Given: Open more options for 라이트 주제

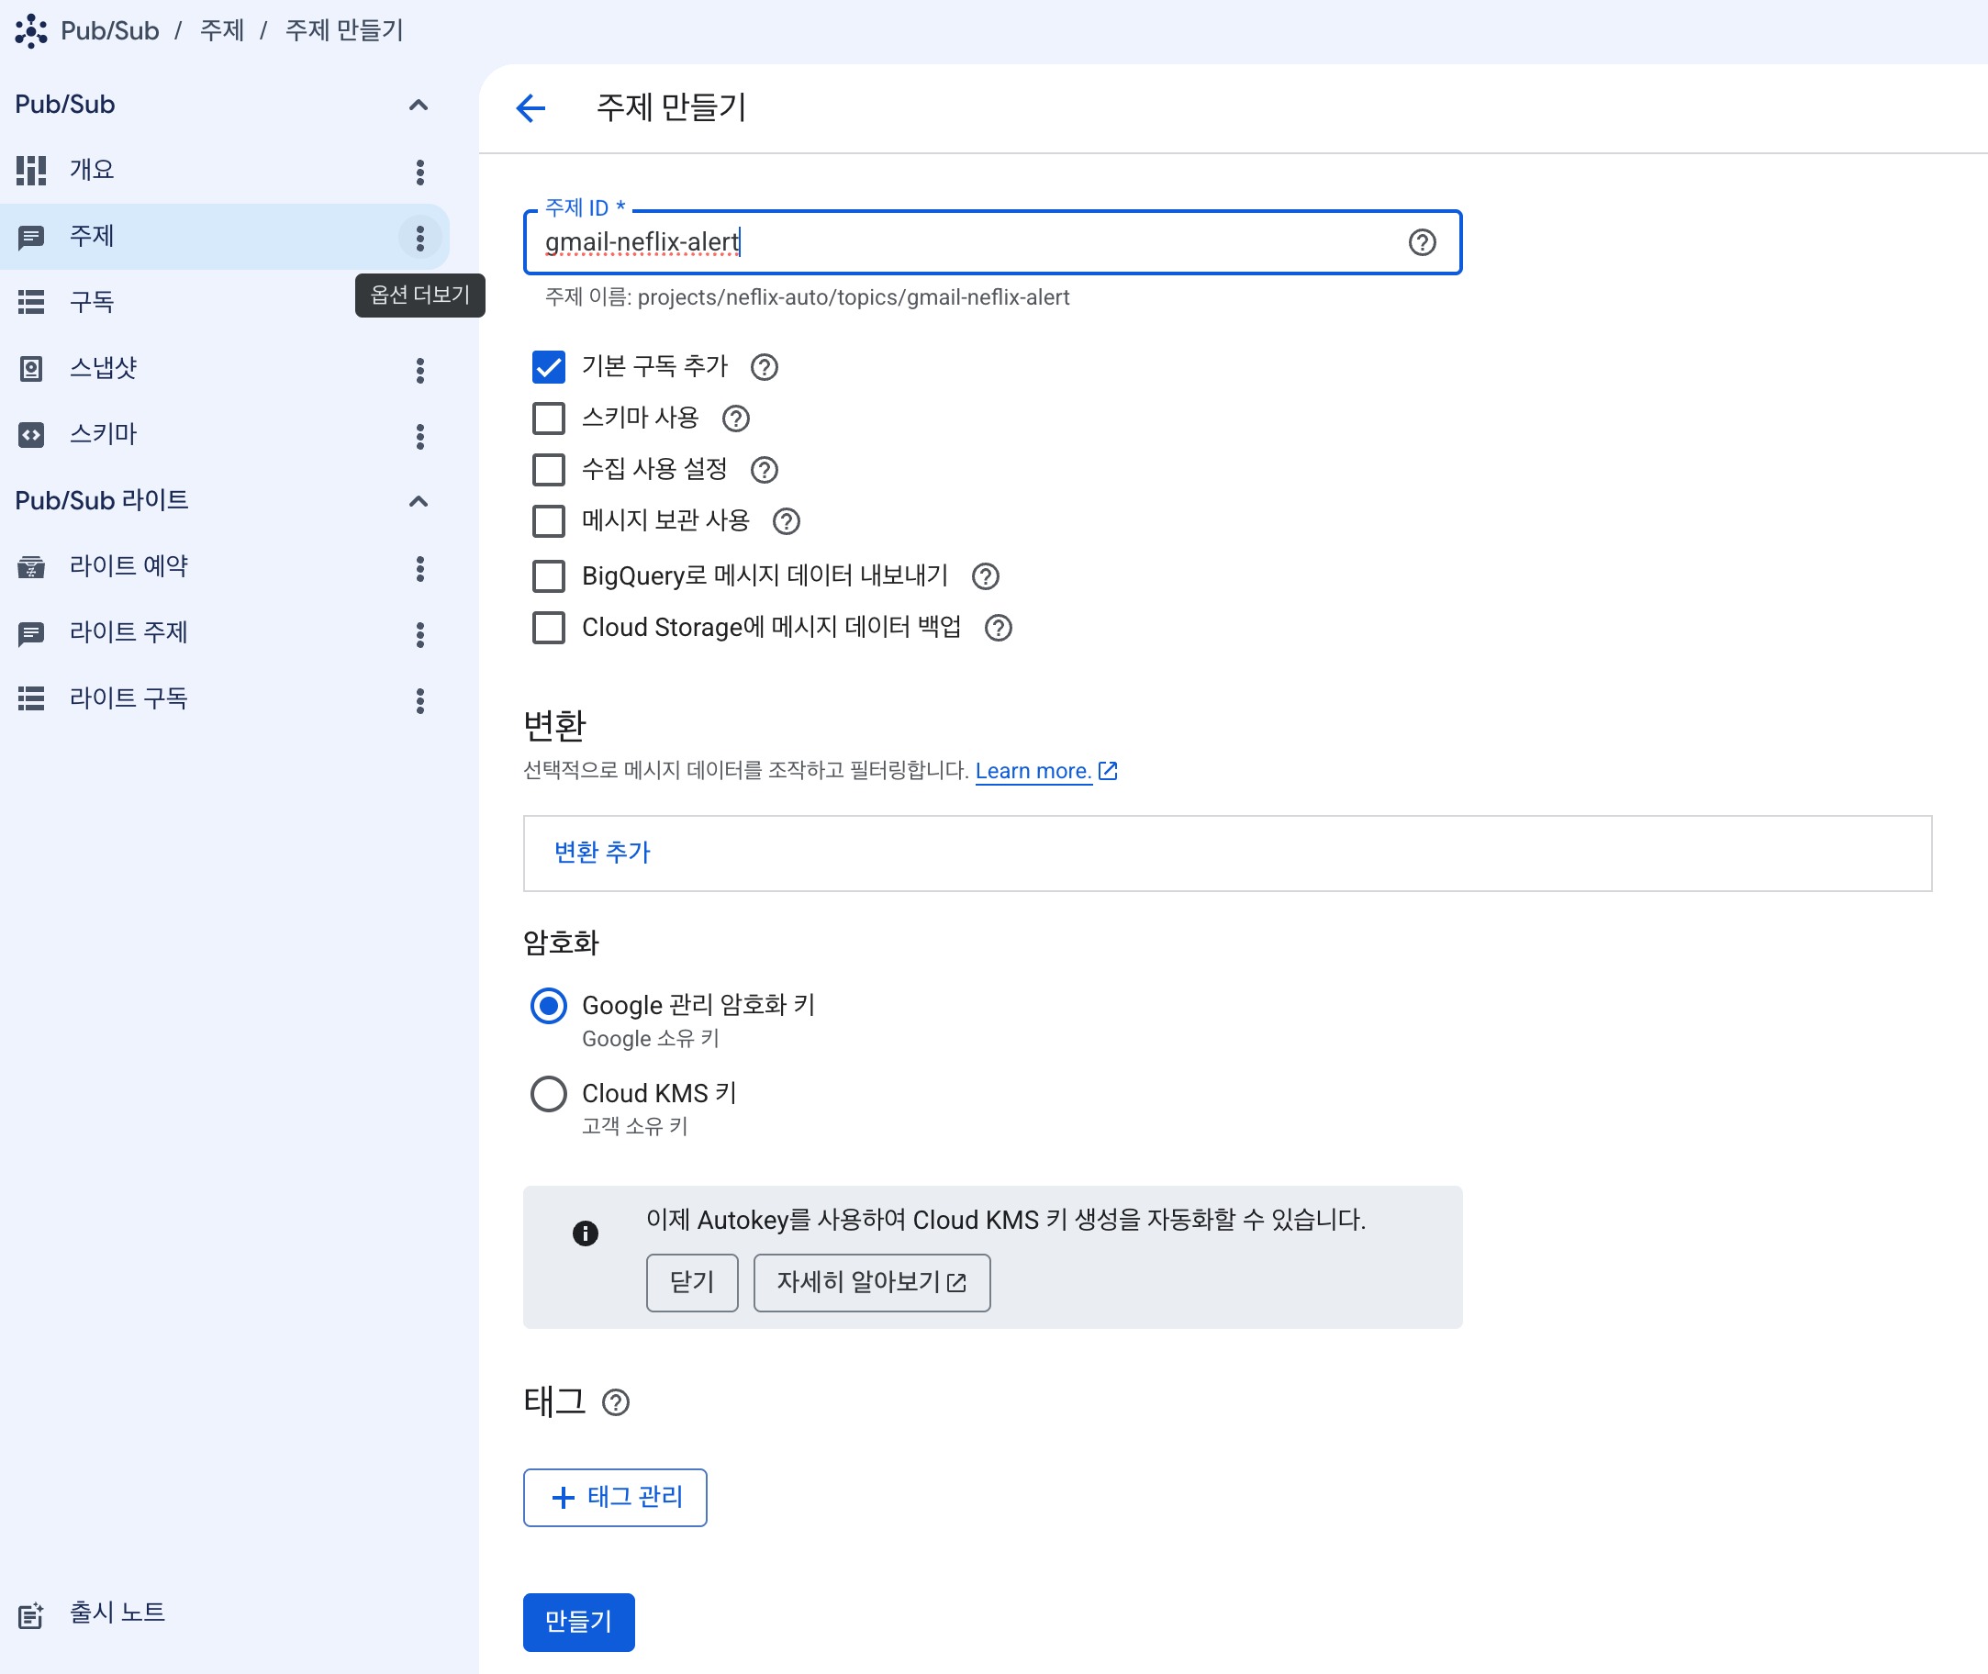Looking at the screenshot, I should tap(419, 634).
